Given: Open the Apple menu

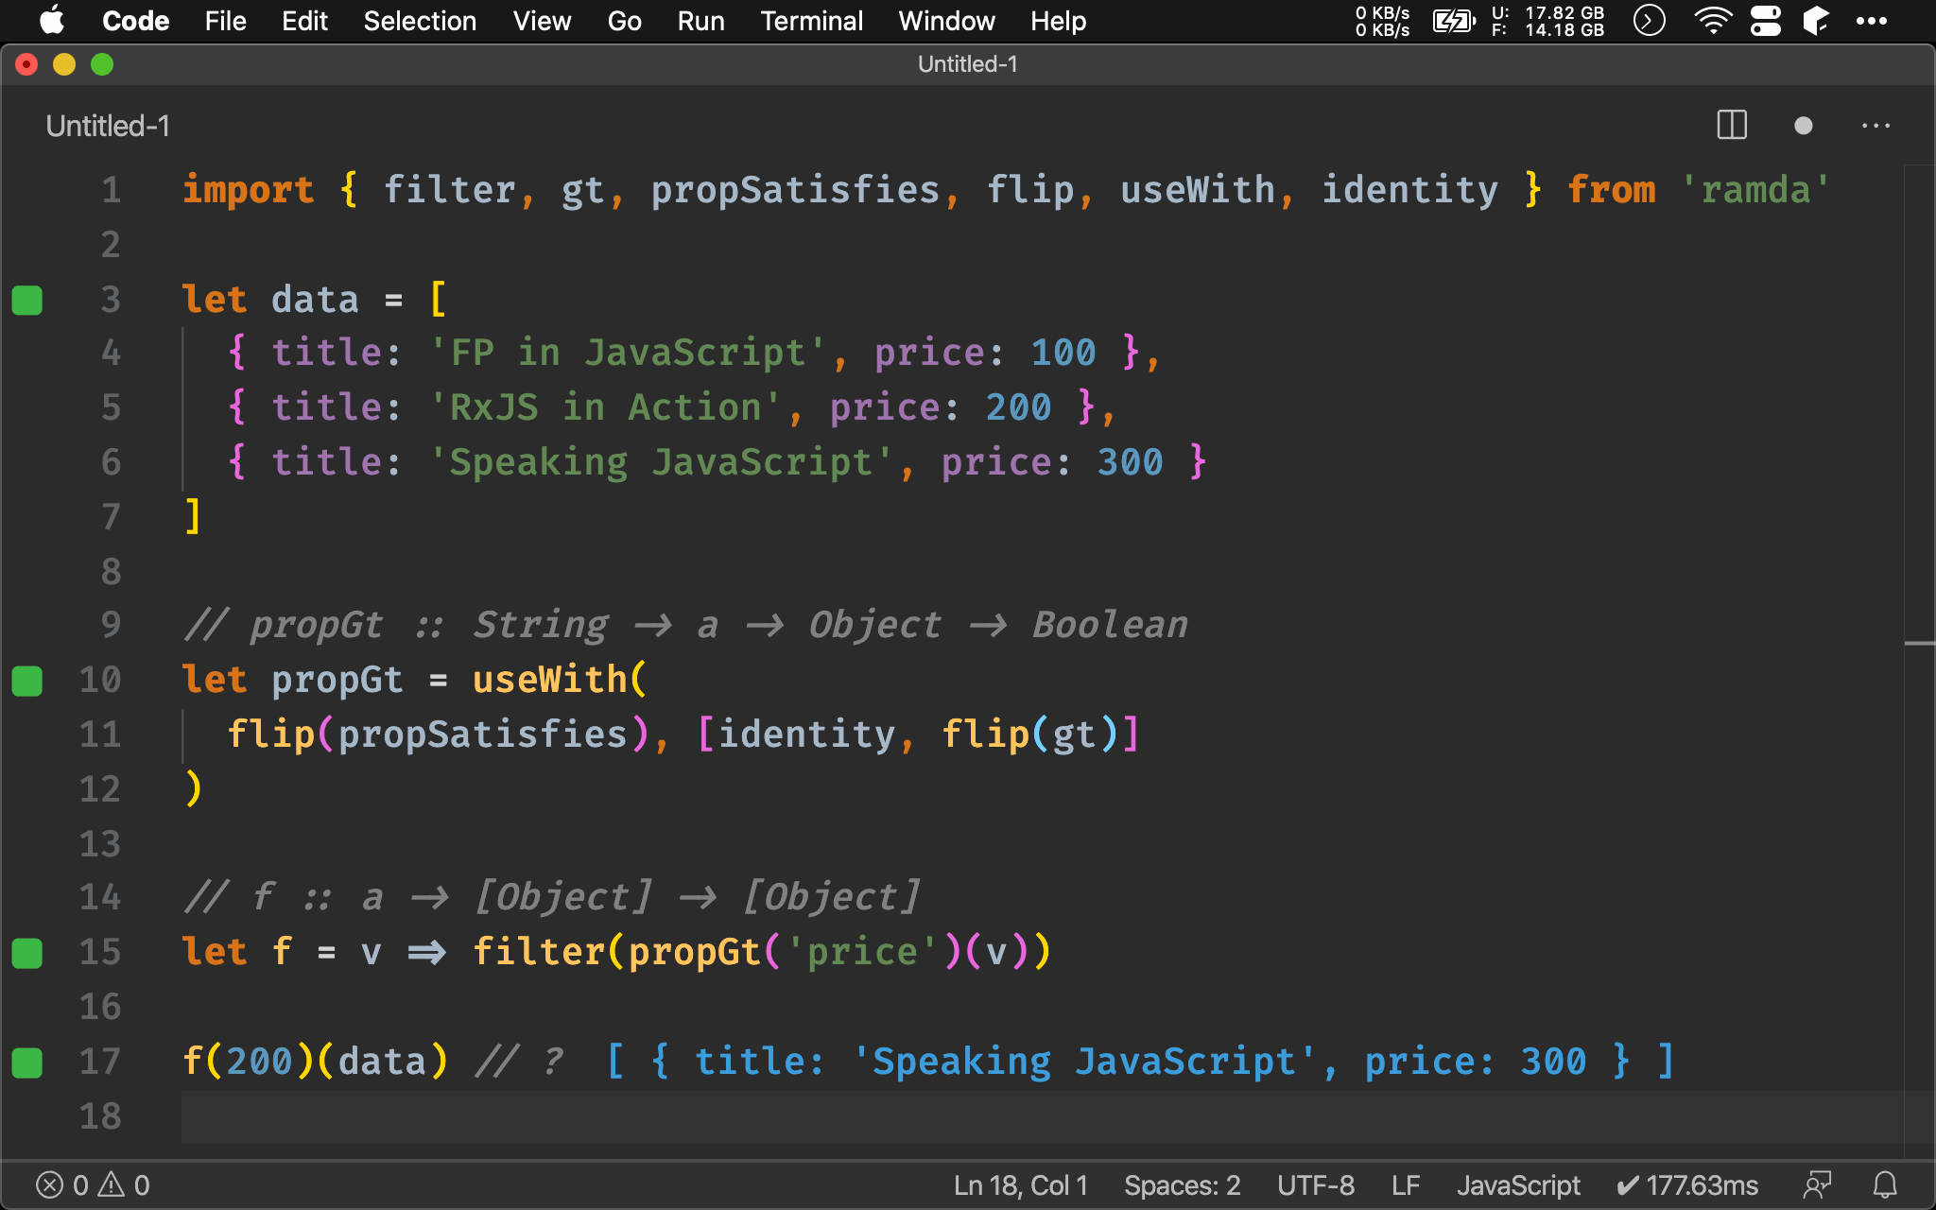Looking at the screenshot, I should 52,21.
